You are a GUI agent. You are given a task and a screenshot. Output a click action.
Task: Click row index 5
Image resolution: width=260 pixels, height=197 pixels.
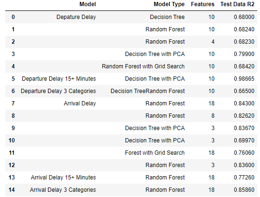coord(13,79)
